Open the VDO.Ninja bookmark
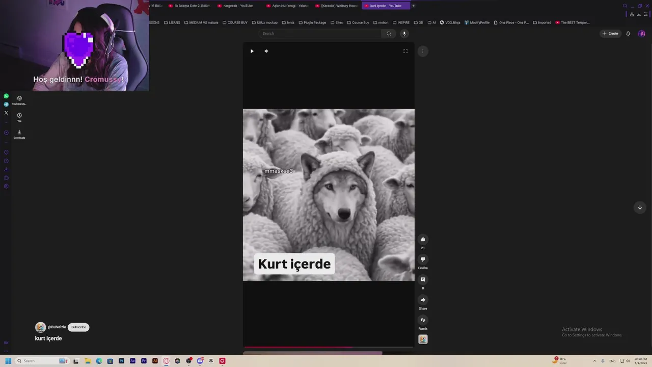The image size is (652, 367). (450, 22)
